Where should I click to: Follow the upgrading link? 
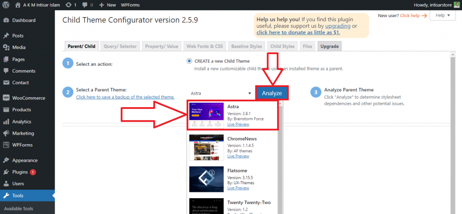tap(337, 26)
